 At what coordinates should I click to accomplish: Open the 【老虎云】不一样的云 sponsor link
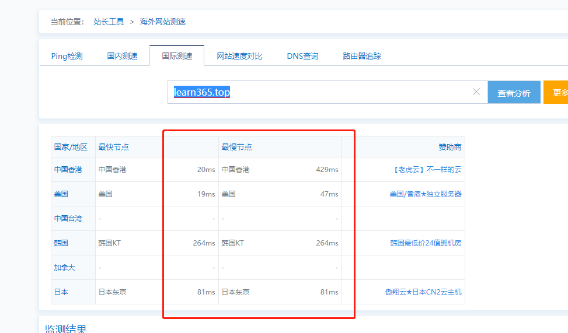(427, 170)
